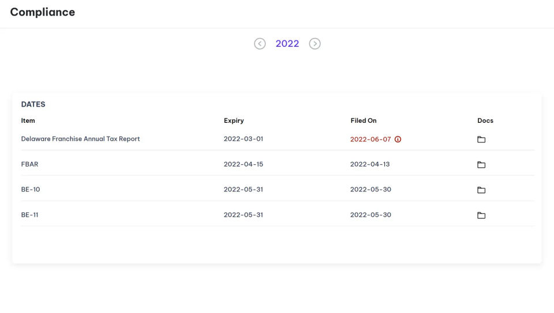
Task: Click the Delaware Franchise Annual Tax Report item
Action: (81, 139)
